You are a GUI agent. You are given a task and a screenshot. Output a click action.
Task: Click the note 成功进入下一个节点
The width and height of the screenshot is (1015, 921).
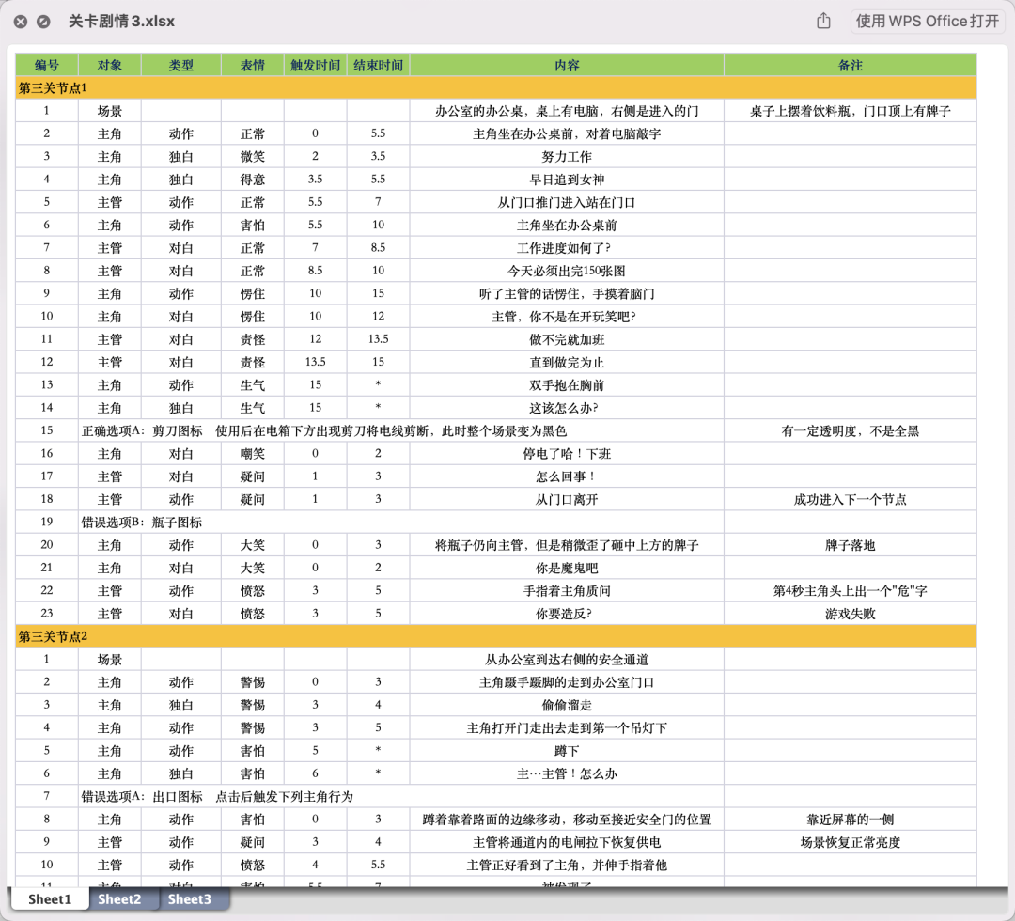coord(850,499)
